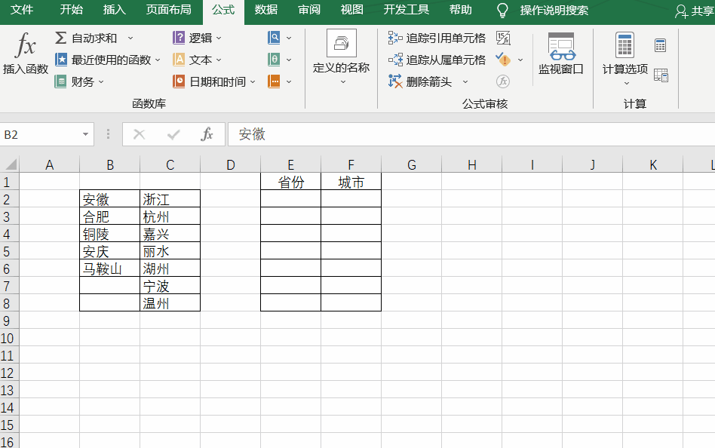Expand the Remove Arrows (删除箭头) dropdown arrow
The height and width of the screenshot is (448, 715).
[465, 82]
